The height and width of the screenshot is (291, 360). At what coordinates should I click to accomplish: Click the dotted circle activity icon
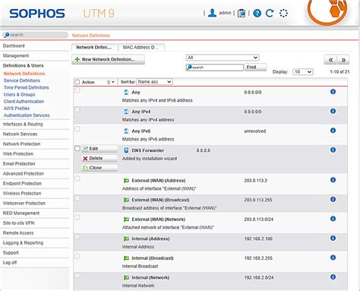(x=283, y=13)
